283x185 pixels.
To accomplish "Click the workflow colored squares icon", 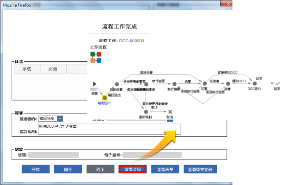I will point(96,57).
